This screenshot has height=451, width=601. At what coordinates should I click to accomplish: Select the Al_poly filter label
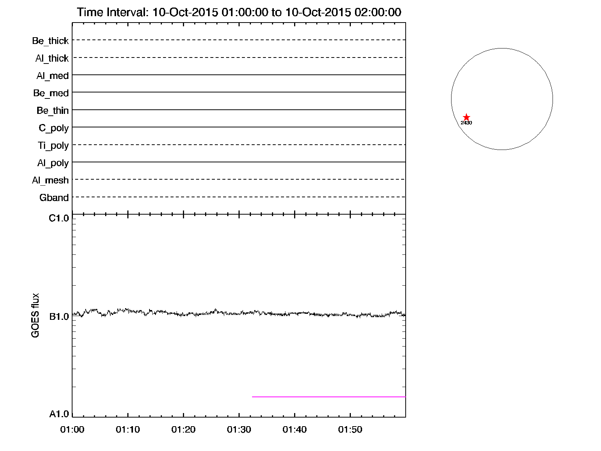(x=53, y=163)
